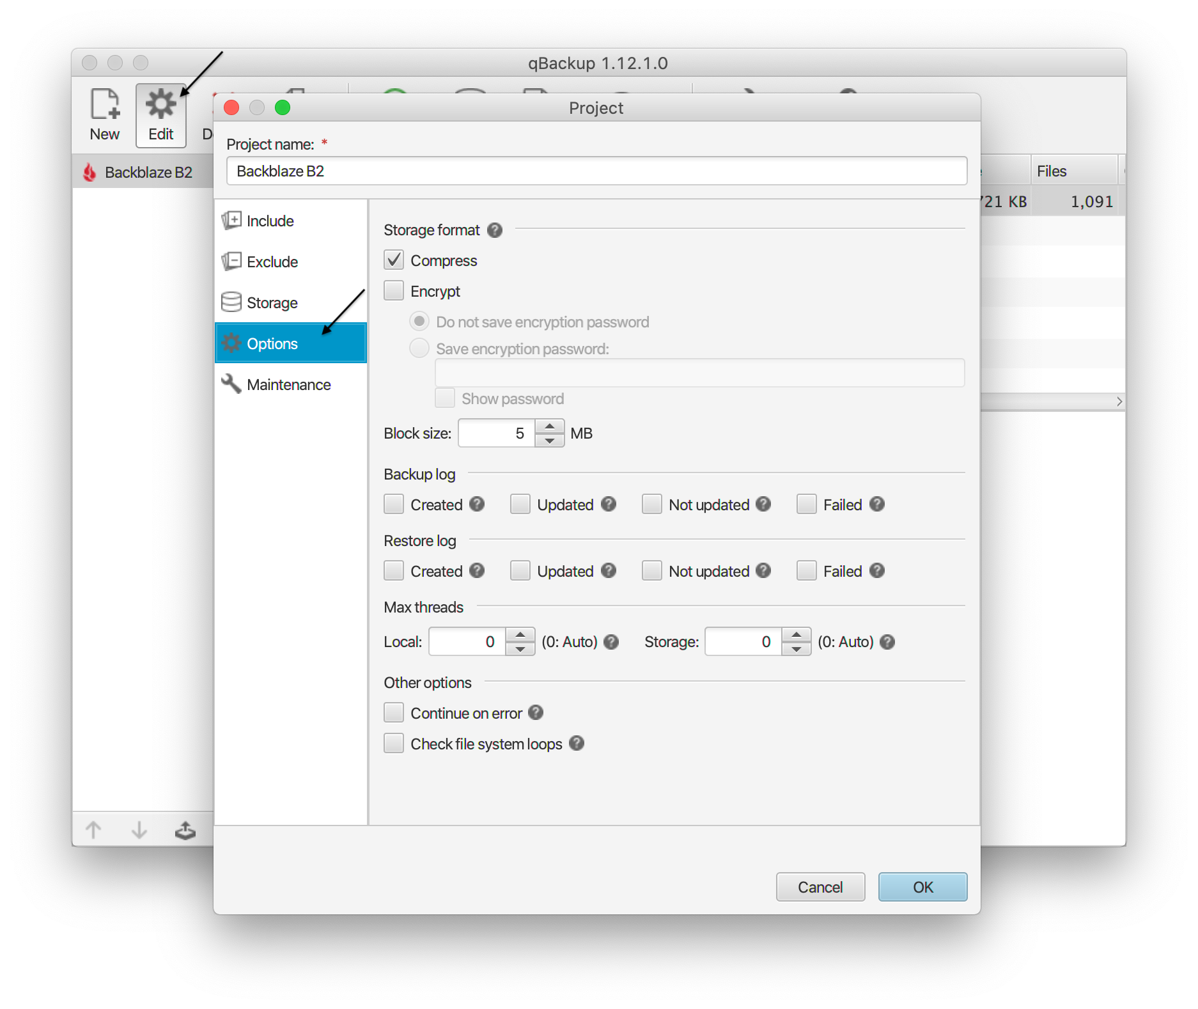Click the Files column header

[x=1074, y=171]
